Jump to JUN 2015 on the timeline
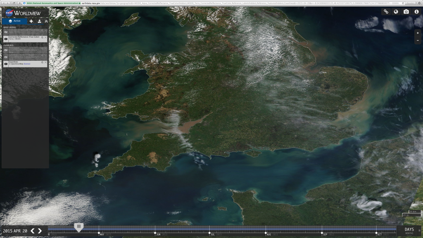The height and width of the screenshot is (238, 423). click(x=158, y=235)
